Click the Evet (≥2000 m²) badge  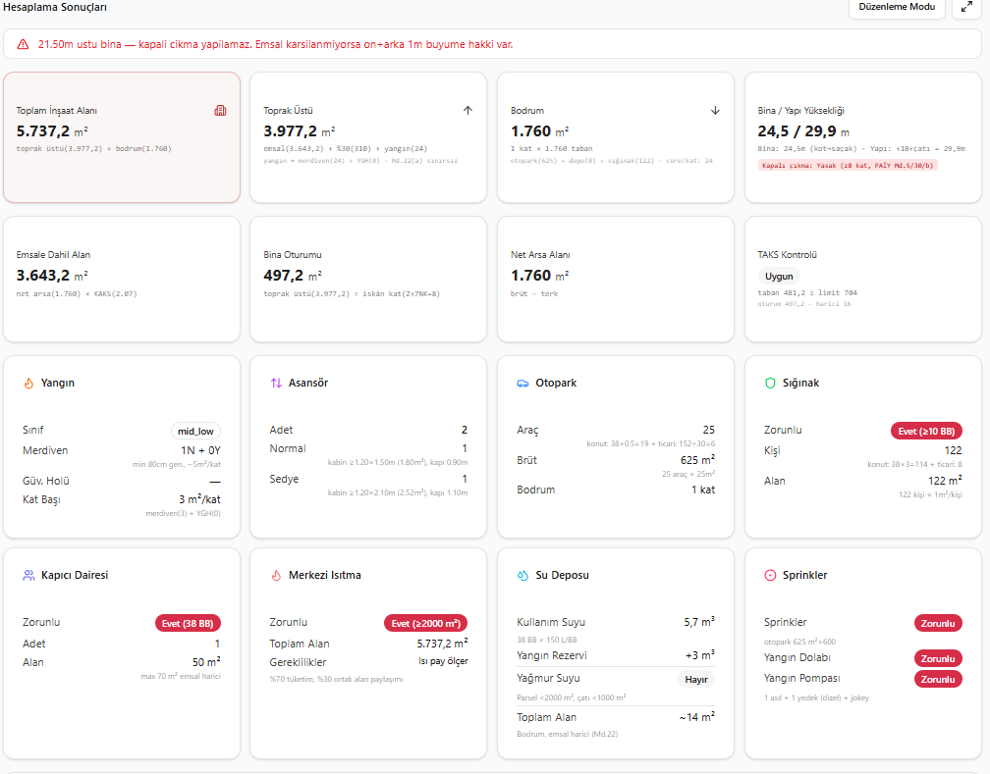(x=425, y=623)
